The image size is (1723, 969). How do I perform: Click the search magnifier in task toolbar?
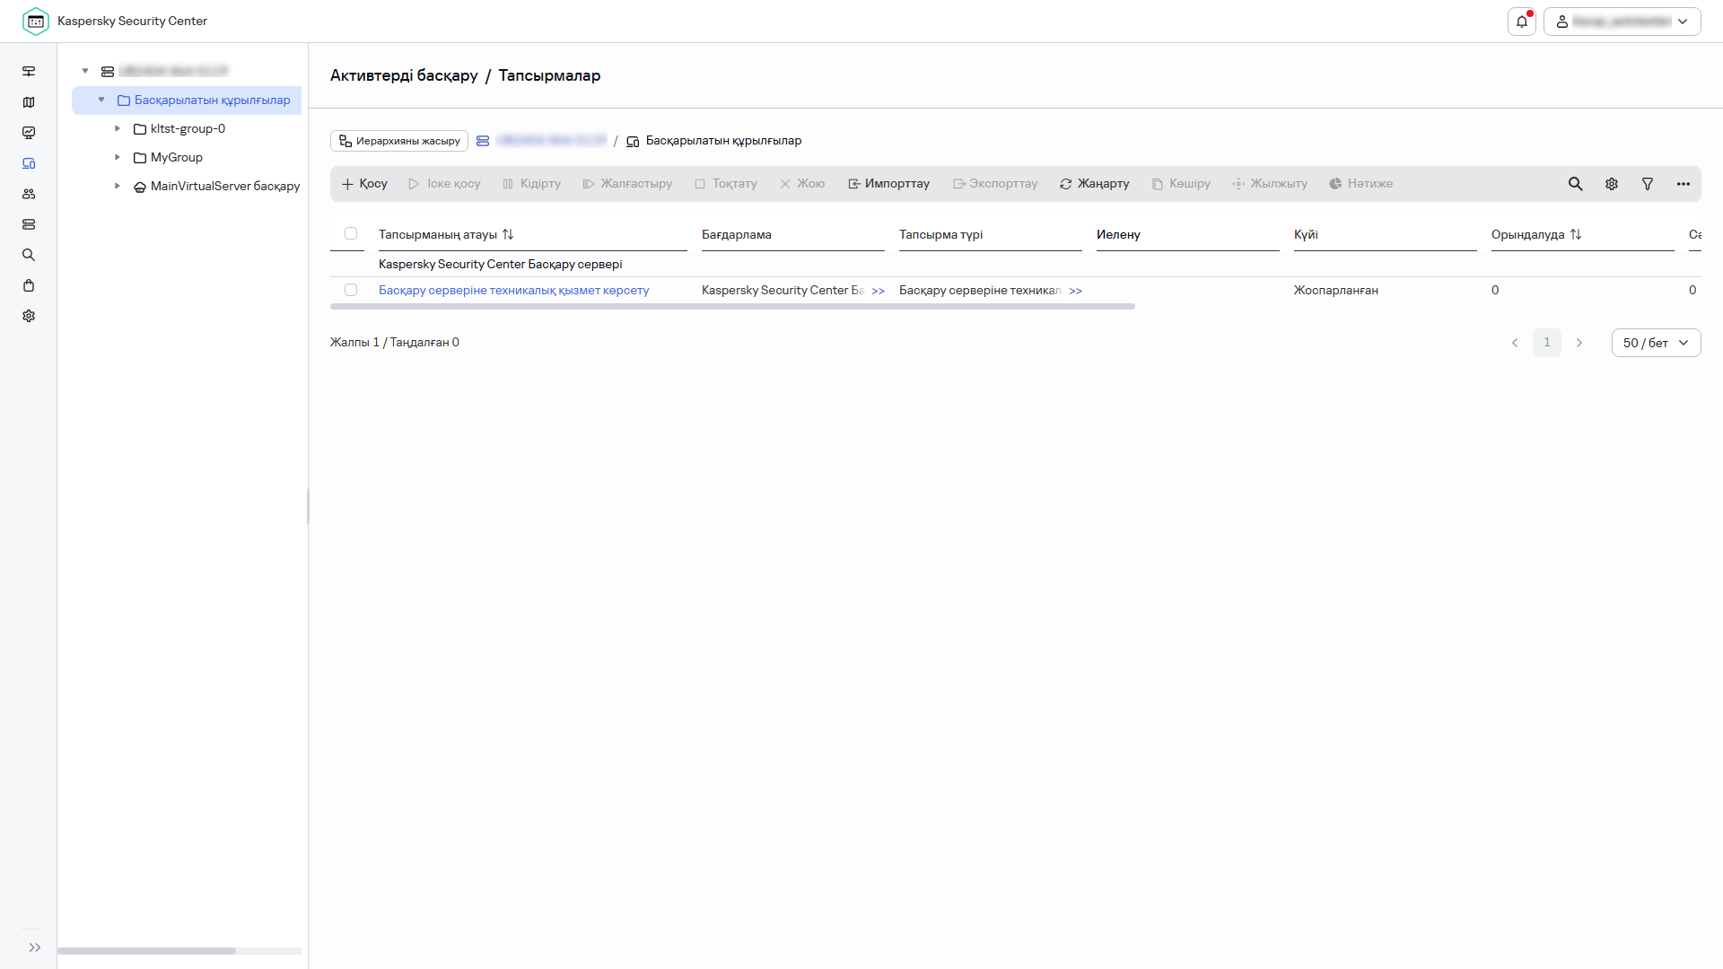click(x=1575, y=184)
